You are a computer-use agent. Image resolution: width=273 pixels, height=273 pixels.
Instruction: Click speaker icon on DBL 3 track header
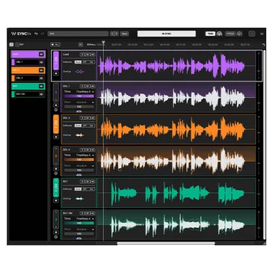click(x=93, y=118)
